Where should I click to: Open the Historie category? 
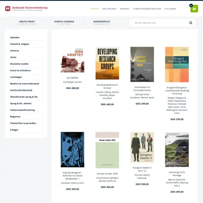click(15, 51)
